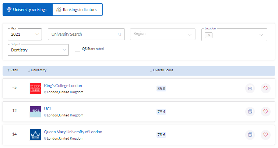Image resolution: width=278 pixels, height=148 pixels.
Task: Remove the selected location tag
Action: [209, 35]
